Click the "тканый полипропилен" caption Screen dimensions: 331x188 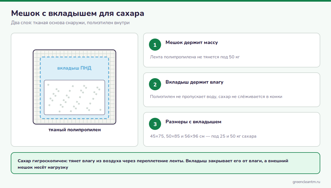74,130
